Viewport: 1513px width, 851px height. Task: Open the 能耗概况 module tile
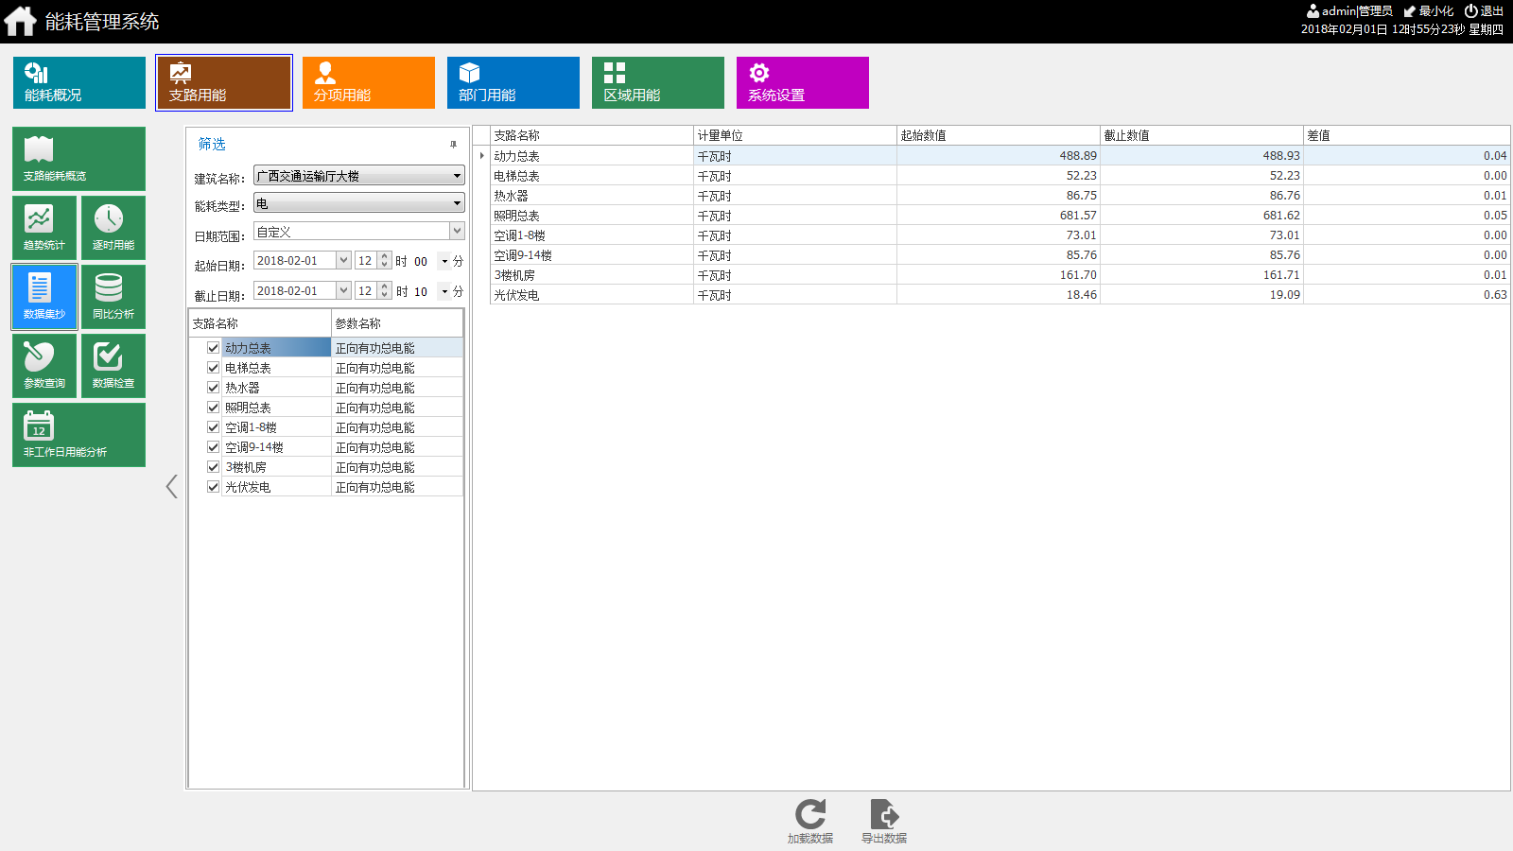[79, 82]
